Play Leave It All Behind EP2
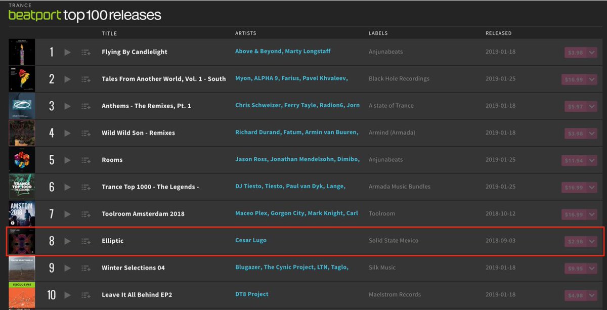 pos(68,295)
